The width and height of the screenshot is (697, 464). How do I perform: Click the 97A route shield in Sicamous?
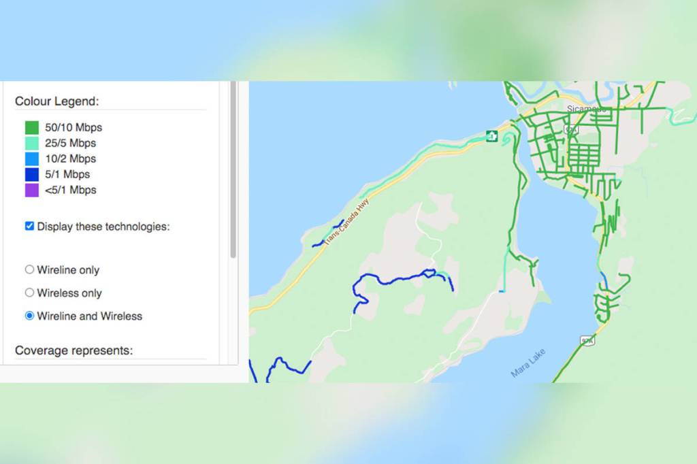[571, 129]
